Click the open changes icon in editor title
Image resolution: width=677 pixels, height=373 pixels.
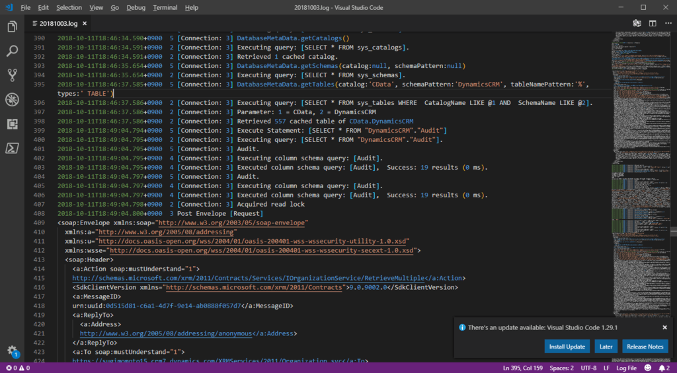[x=637, y=23]
